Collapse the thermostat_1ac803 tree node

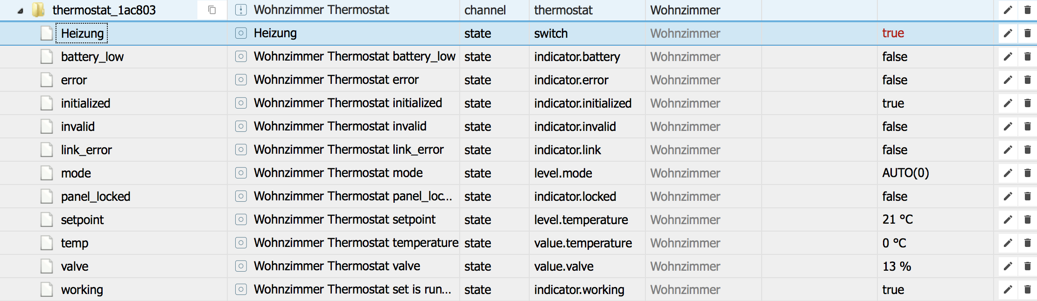pos(20,11)
